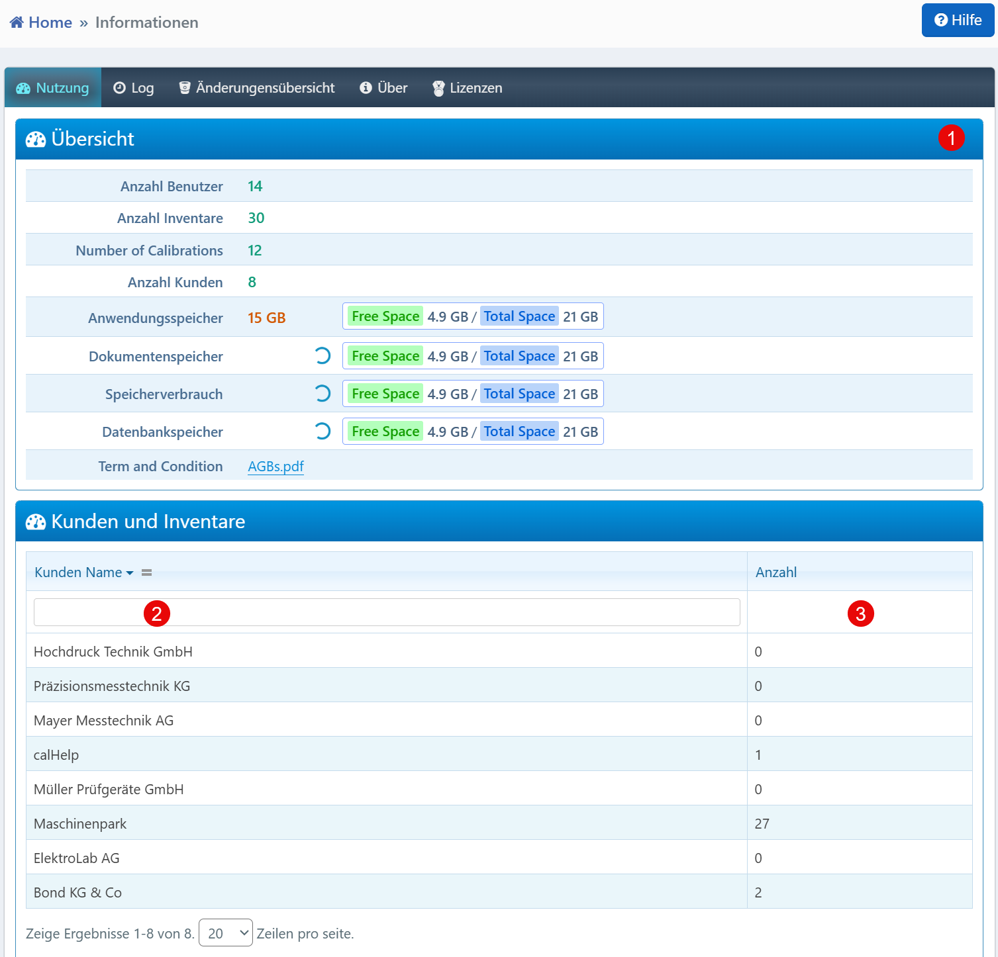The image size is (998, 957).
Task: Open the rows per page dropdown
Action: [225, 933]
